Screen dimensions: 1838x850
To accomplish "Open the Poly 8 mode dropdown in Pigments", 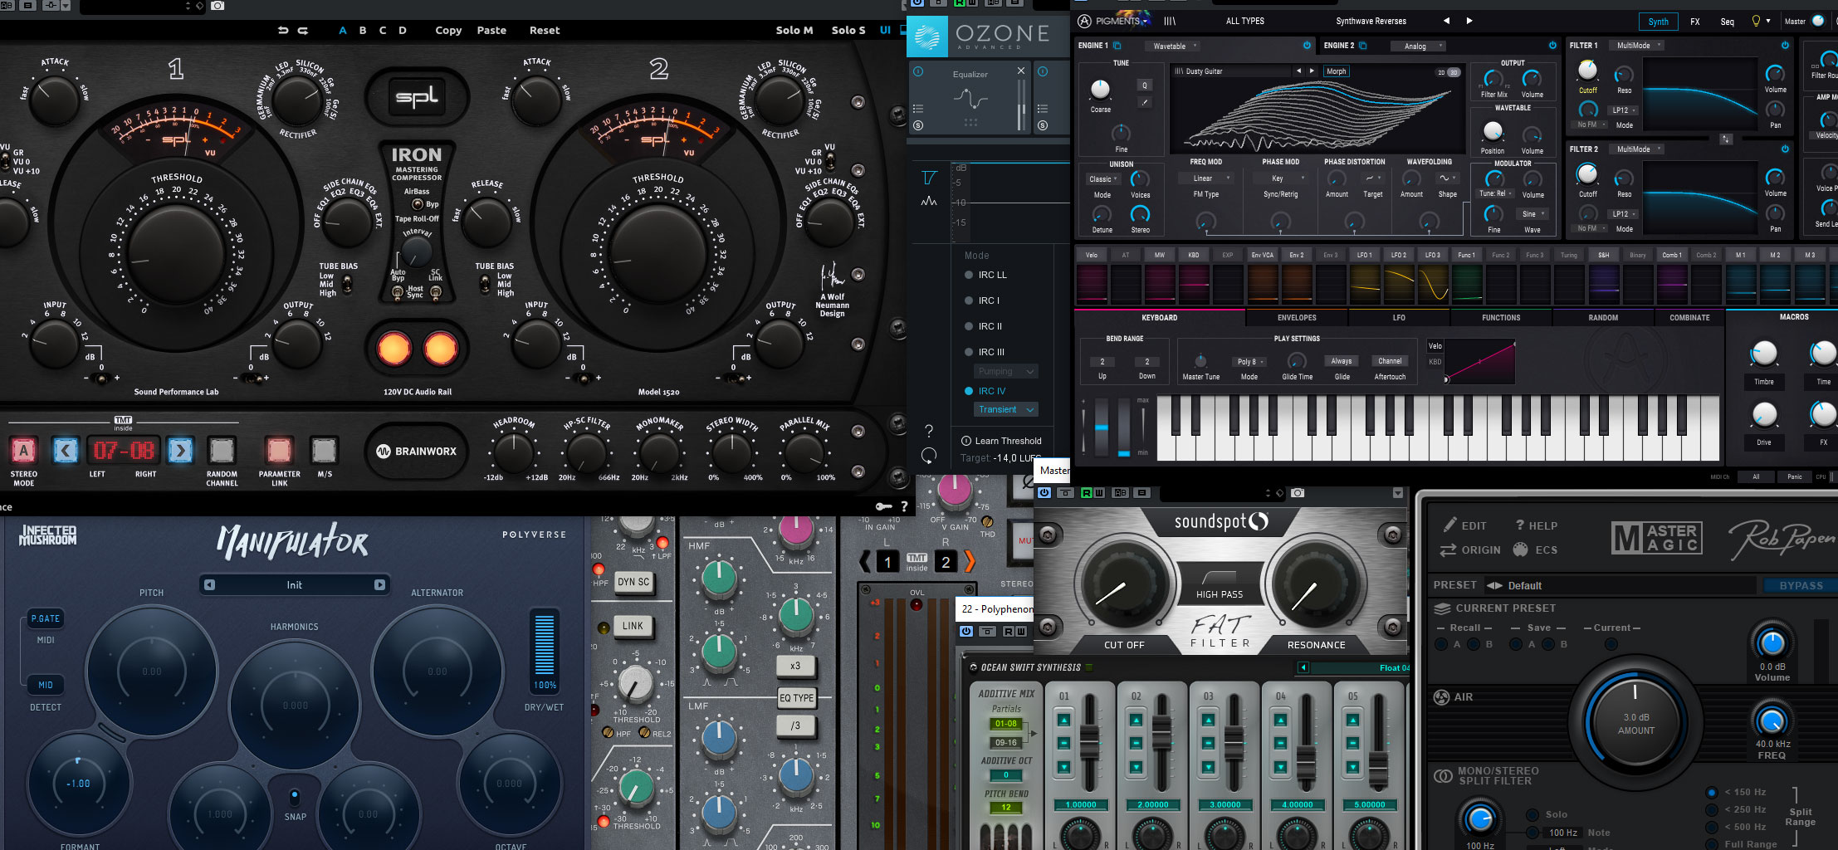I will 1249,362.
